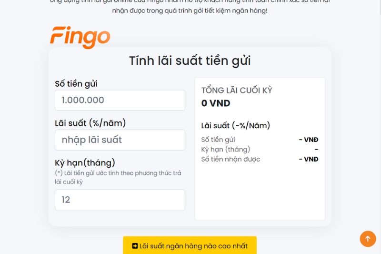Focus the Lãi suất input field
381x254 pixels.
click(120, 140)
